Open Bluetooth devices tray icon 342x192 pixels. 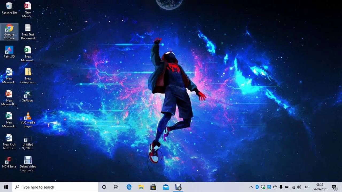257,187
